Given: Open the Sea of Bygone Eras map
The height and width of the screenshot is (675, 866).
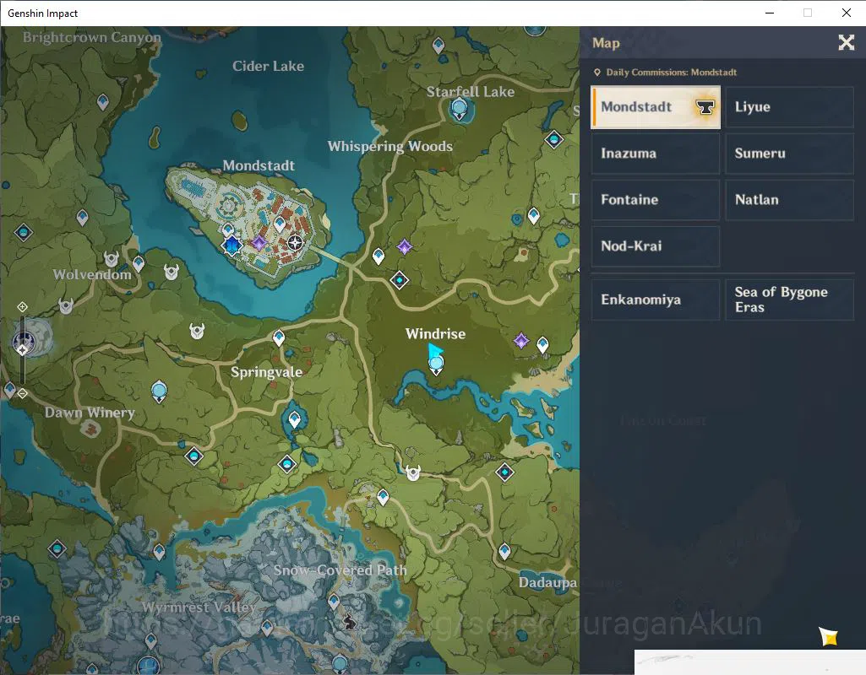Looking at the screenshot, I should [x=789, y=300].
